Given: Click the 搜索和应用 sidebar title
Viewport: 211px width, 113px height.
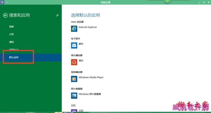Looking at the screenshot, I should 20,15.
